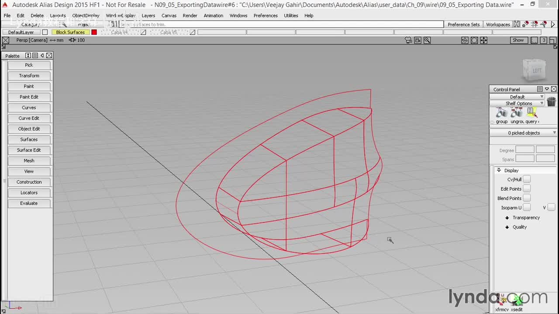This screenshot has height=314, width=559.
Task: Click the prompt line history icon before the text field
Action: point(114,24)
